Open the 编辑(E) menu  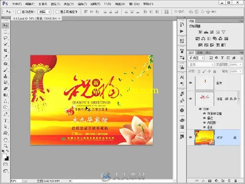pyautogui.click(x=30, y=4)
